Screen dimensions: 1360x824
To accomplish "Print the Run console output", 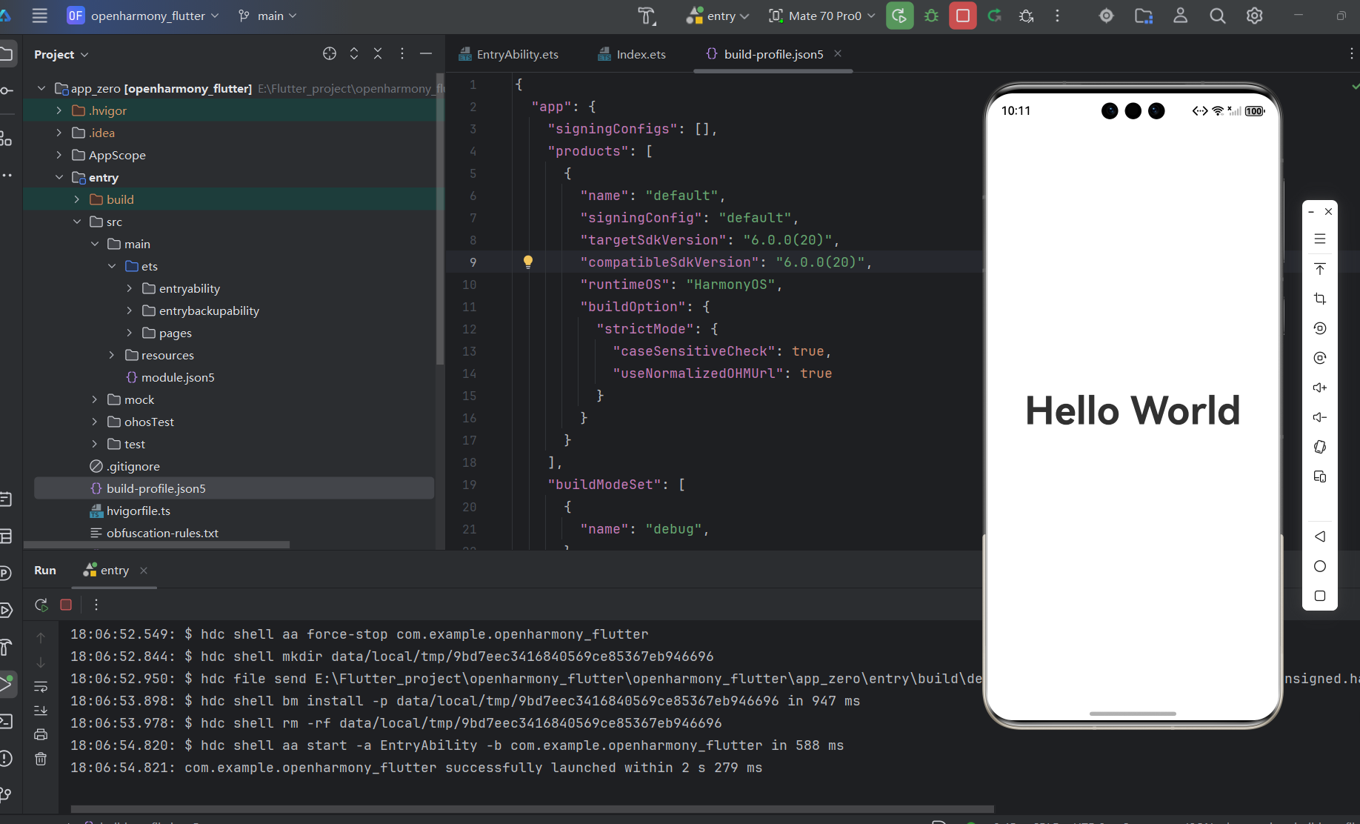I will pos(41,734).
